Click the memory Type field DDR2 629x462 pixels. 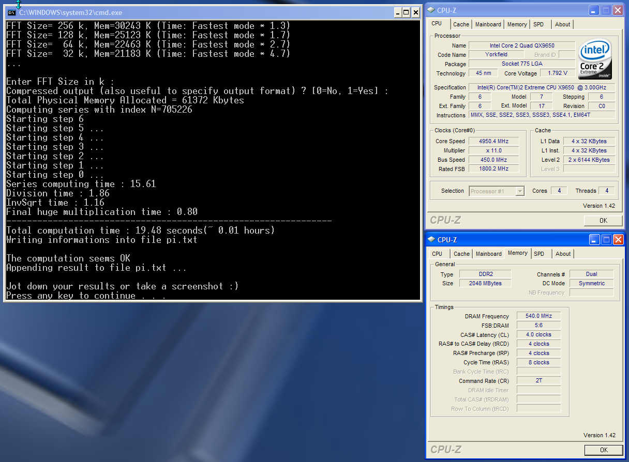tap(484, 274)
